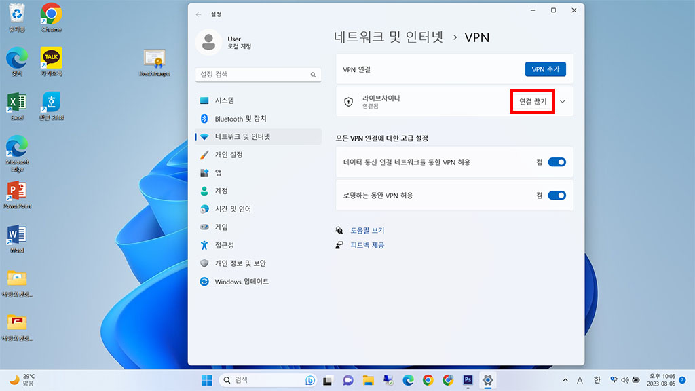This screenshot has width=695, height=391.
Task: Click the network icon in the system tray
Action: (x=614, y=380)
